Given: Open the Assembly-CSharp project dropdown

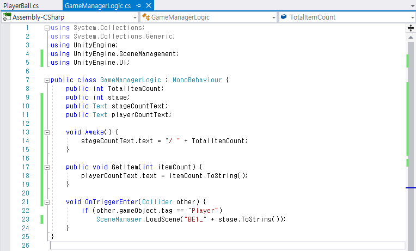Looking at the screenshot, I should point(135,17).
